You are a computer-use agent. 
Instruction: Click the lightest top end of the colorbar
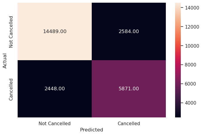click(x=178, y=4)
